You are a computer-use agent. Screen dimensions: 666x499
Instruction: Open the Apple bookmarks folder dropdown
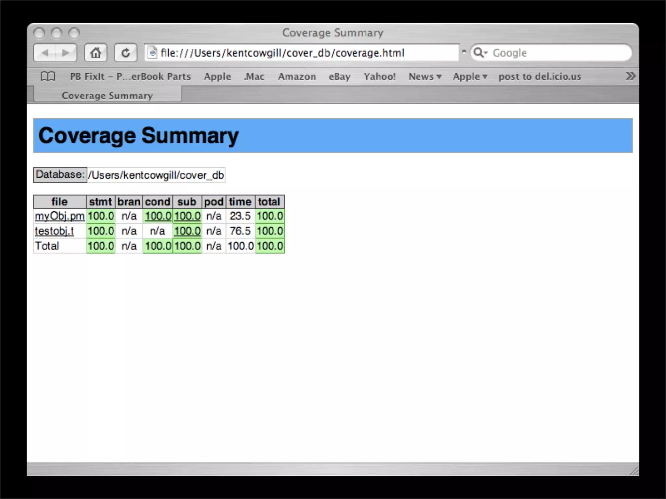470,77
